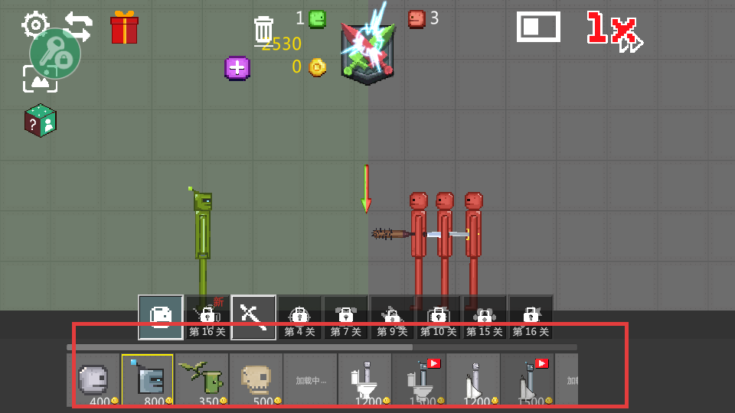Buy the blue robot head for 800
This screenshot has width=735, height=413.
point(148,379)
